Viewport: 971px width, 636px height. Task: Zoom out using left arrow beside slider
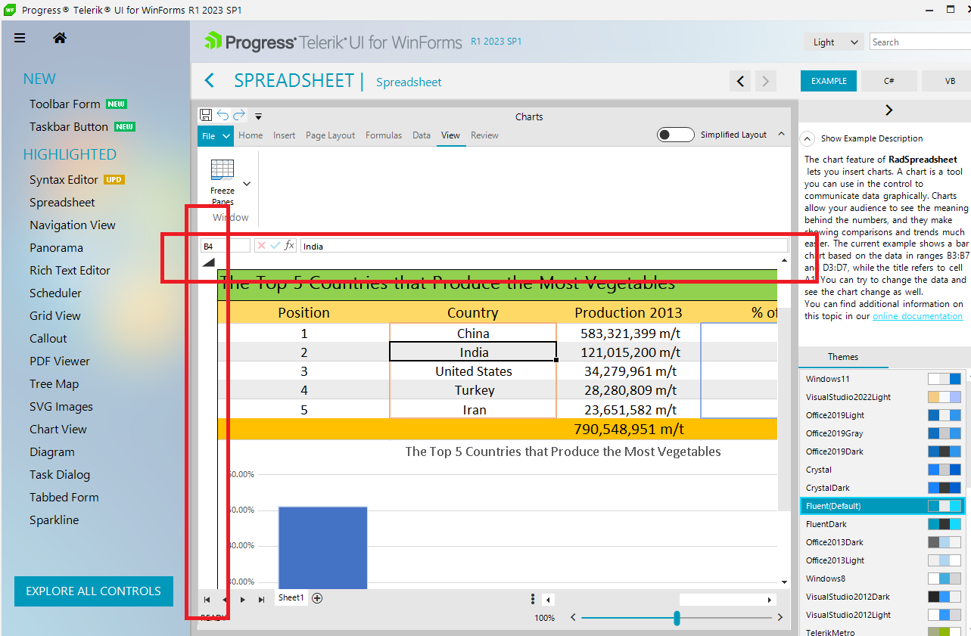(x=573, y=618)
